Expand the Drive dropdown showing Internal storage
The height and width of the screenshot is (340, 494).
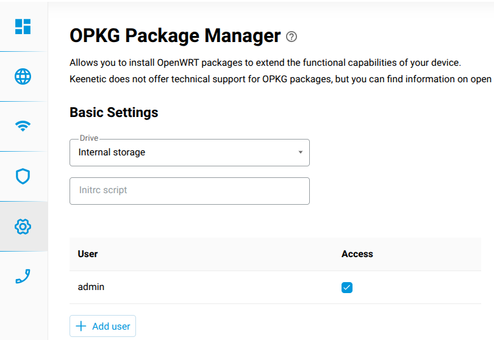click(x=190, y=153)
